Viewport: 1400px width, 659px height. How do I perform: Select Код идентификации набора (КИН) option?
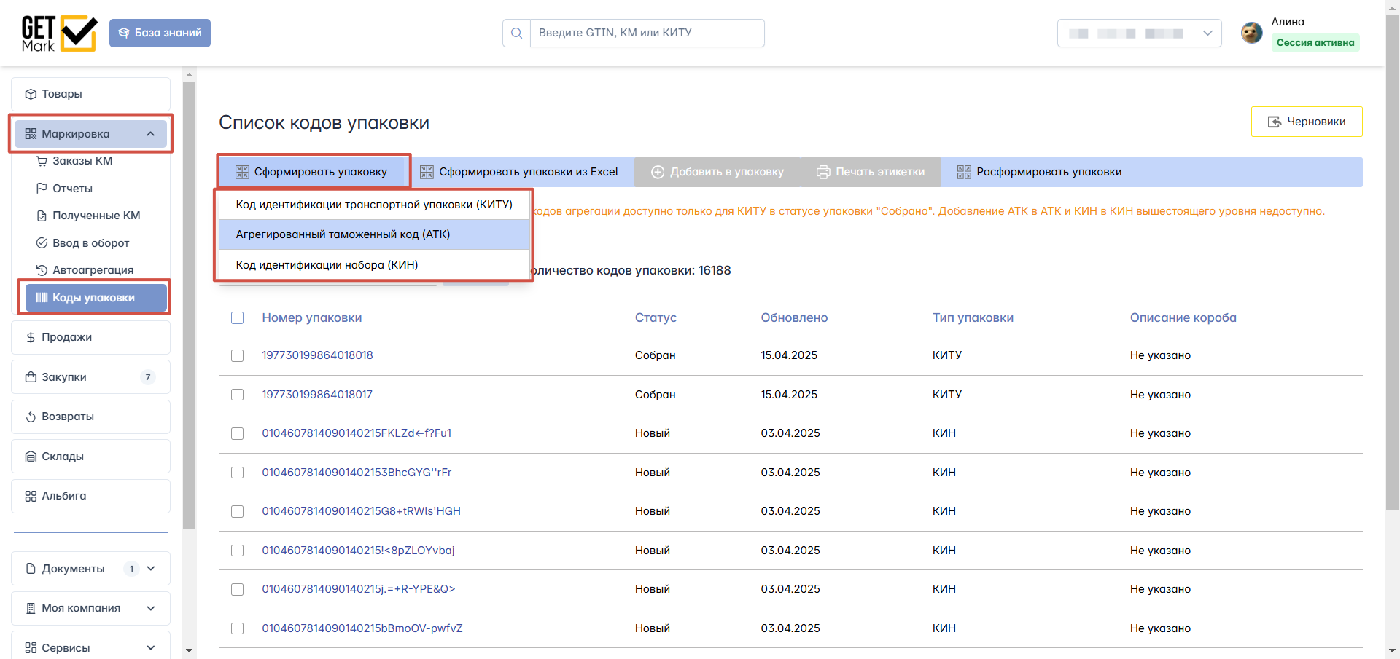(x=327, y=265)
